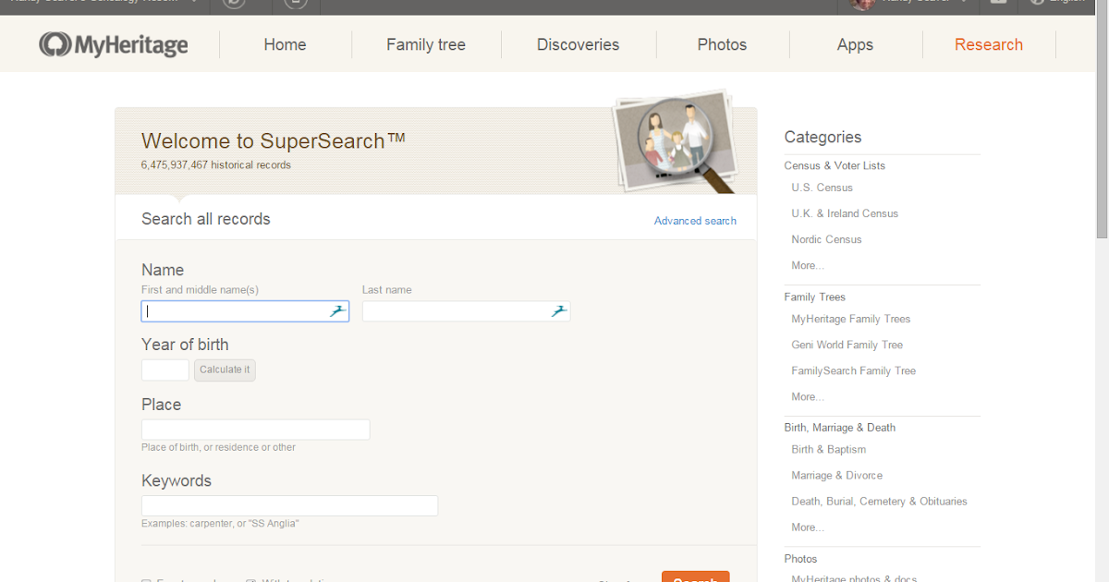
Task: Click inside the Place input field
Action: 255,429
